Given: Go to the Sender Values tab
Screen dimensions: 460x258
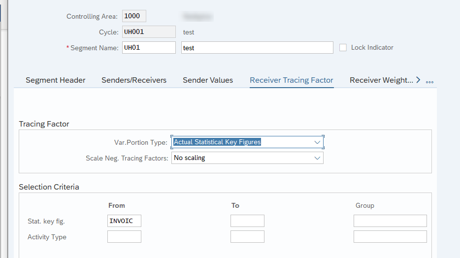Looking at the screenshot, I should click(208, 80).
